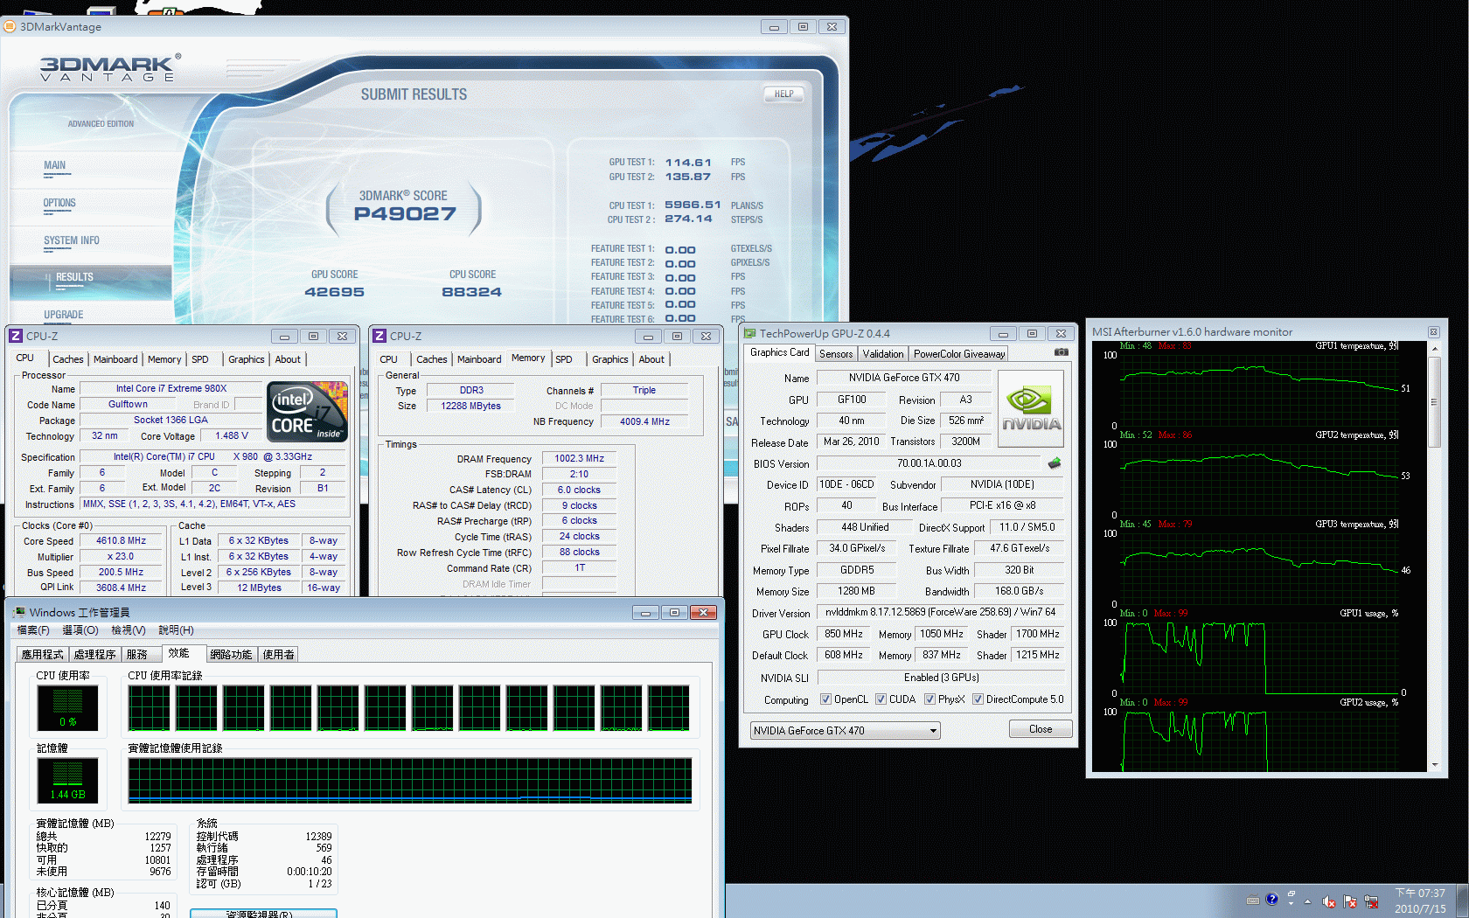Open MAIN section in 3DMark sidebar
This screenshot has height=918, width=1469.
(x=55, y=165)
